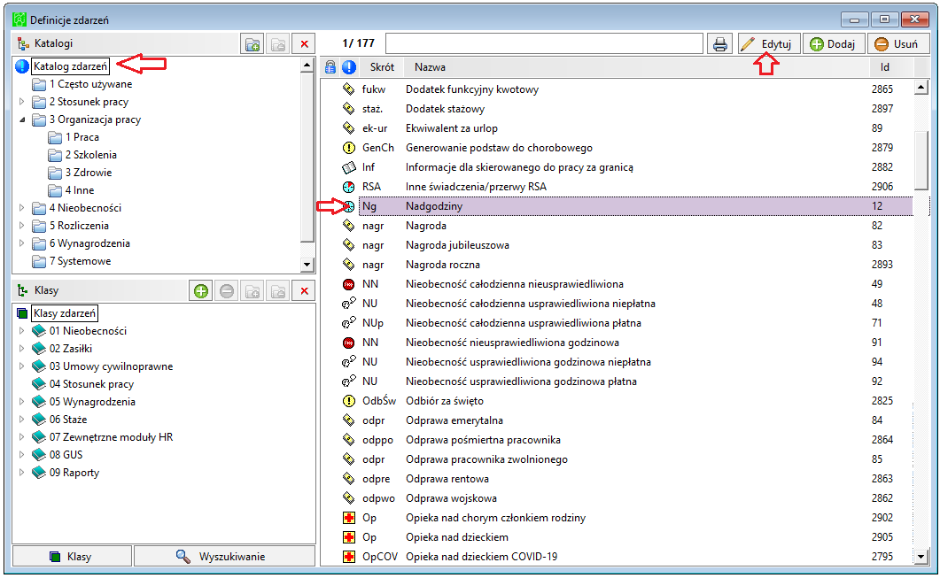Click the book icon for 04 Stosunek pracy

[39, 384]
